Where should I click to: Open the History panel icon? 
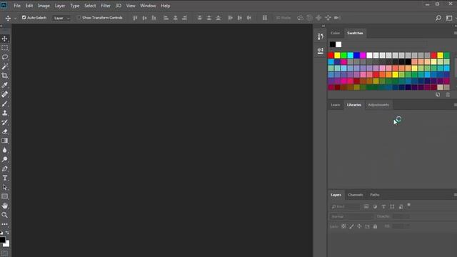321,36
